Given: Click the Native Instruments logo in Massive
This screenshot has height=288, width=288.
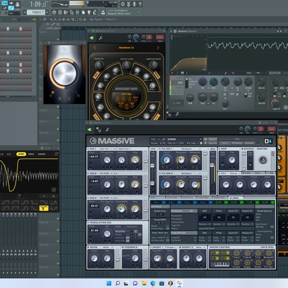Looking at the screenshot, I should 268,141.
